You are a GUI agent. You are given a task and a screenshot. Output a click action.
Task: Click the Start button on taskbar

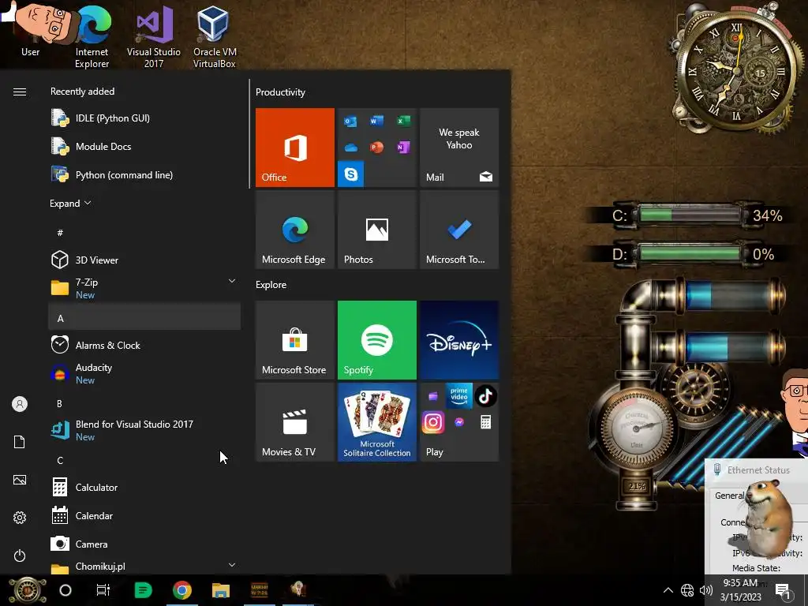pos(28,590)
